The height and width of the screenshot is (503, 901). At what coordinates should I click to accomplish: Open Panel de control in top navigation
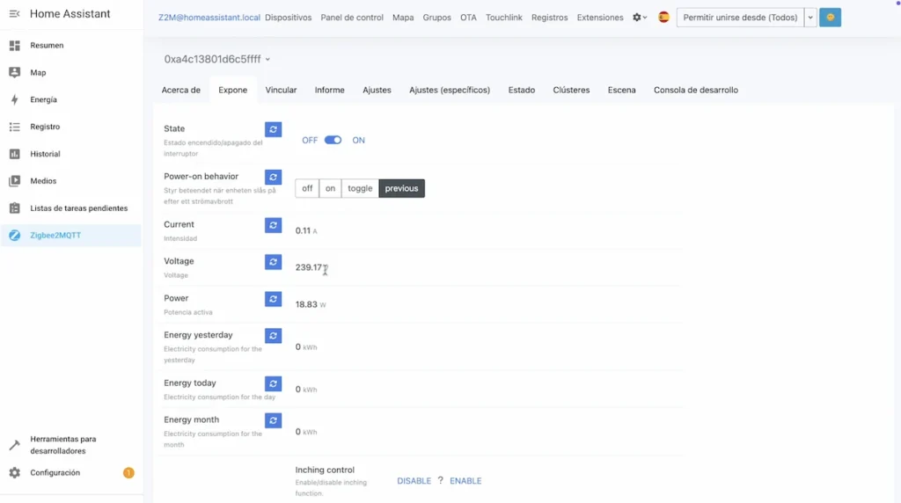pyautogui.click(x=352, y=18)
